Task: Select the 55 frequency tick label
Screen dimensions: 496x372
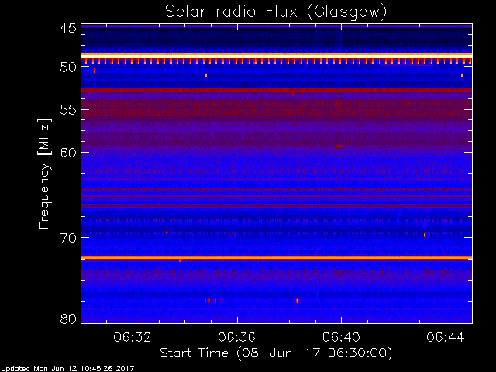Action: [x=68, y=110]
